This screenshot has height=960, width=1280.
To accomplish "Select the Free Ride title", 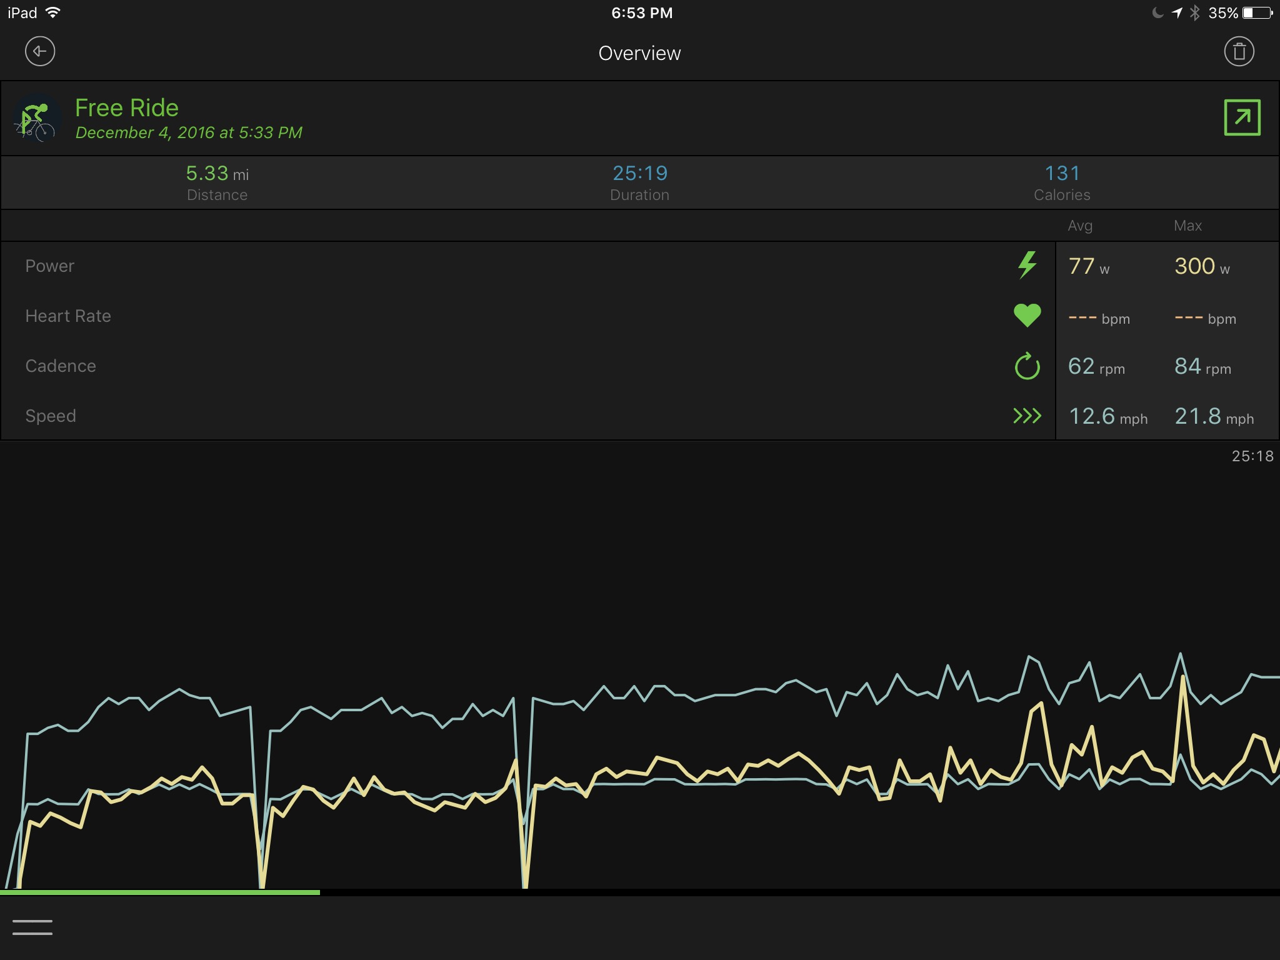I will click(127, 108).
